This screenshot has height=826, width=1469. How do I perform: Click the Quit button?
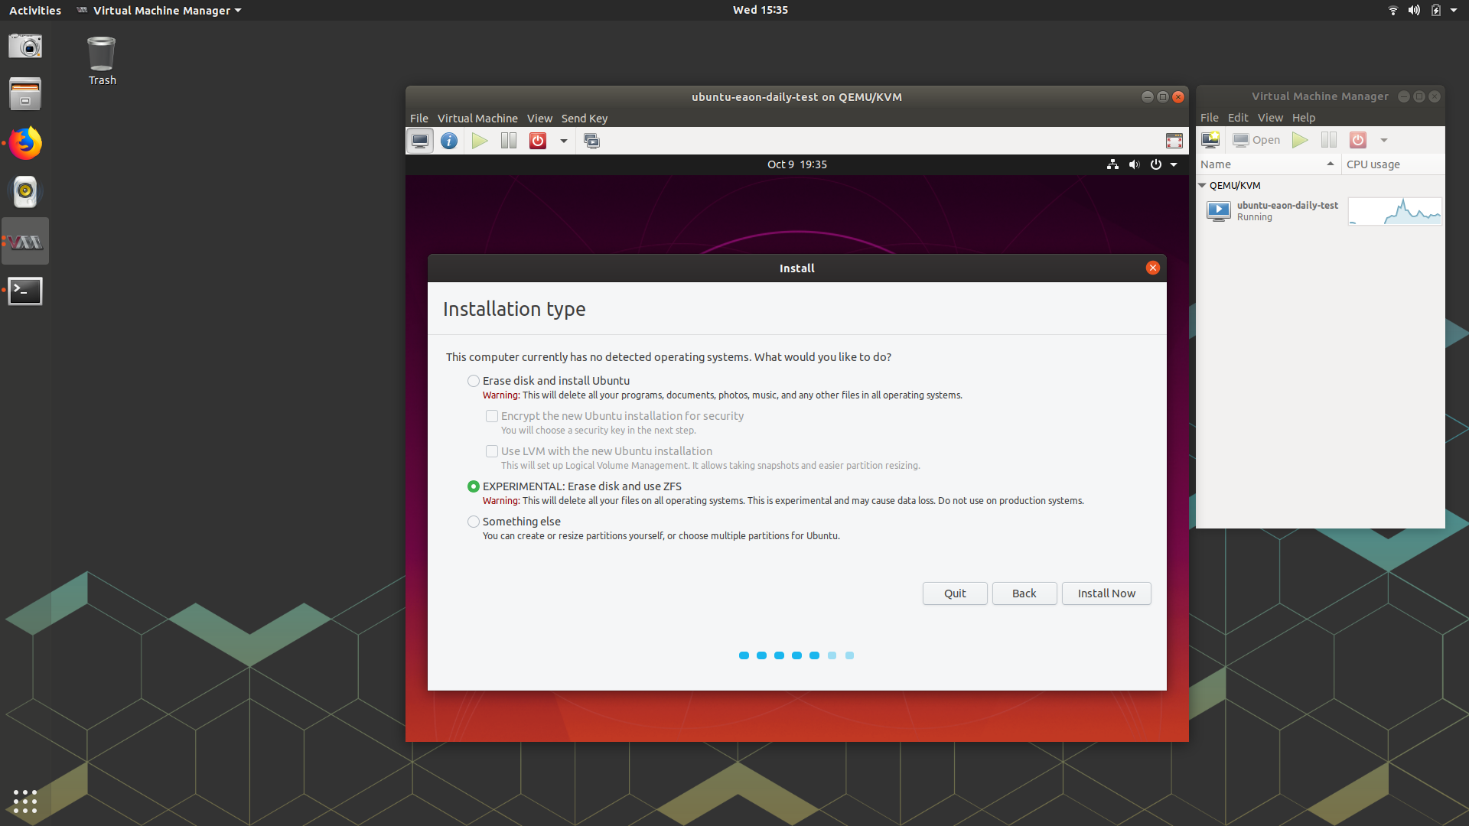tap(955, 593)
